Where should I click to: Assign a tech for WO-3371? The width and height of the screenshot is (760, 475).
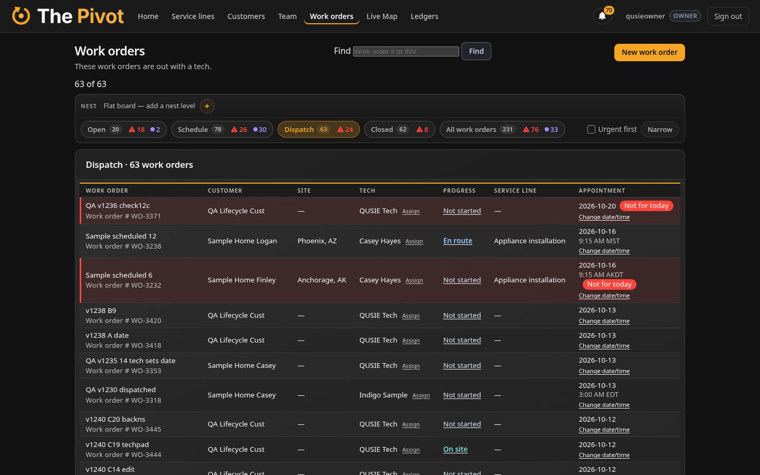411,211
